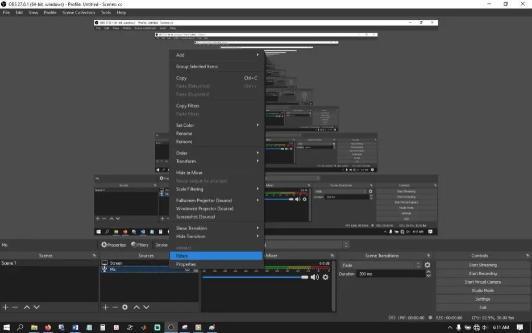Select Scene 1 in Scenes list
The image size is (532, 333).
(x=49, y=263)
